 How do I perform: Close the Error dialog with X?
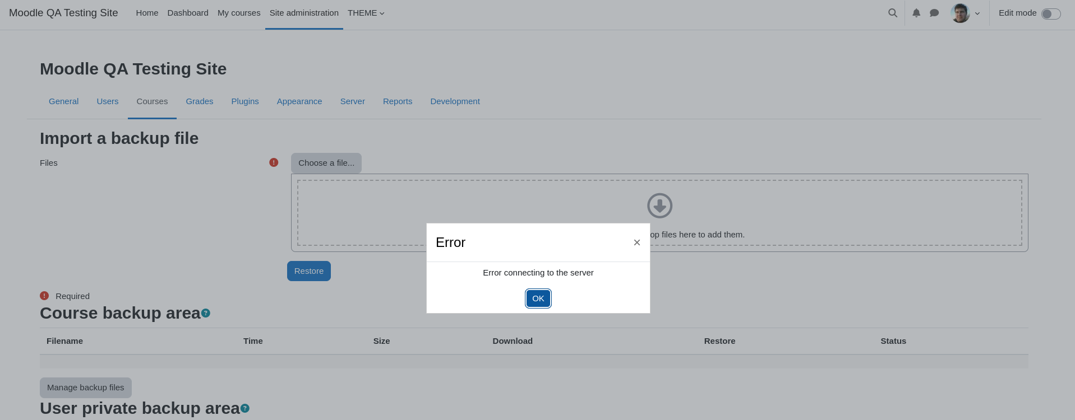[x=637, y=242]
